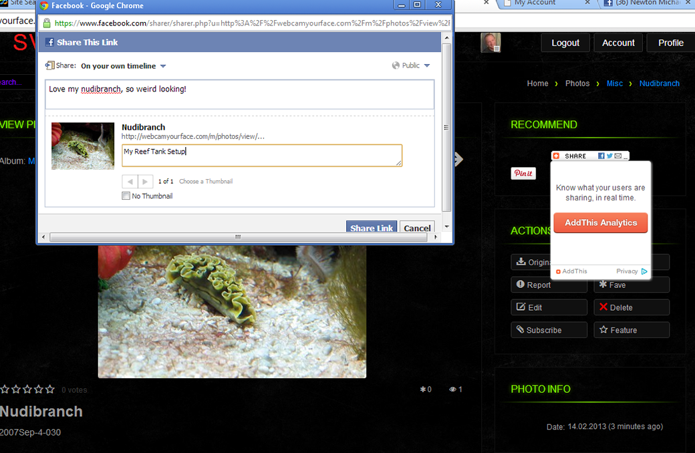695x453 pixels.
Task: Click the Facebook sharer URL in the address bar
Action: pos(252,23)
